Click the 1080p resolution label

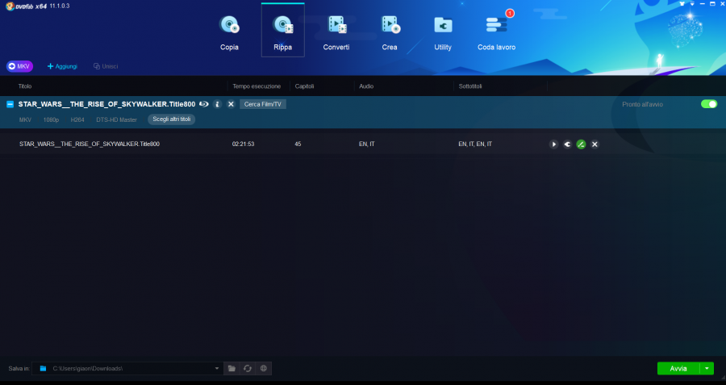point(51,119)
